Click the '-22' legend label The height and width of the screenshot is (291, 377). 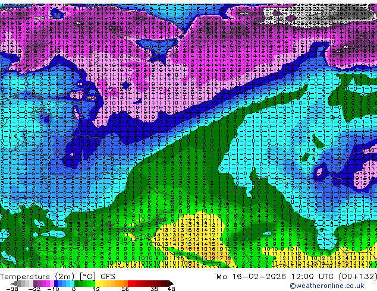click(x=34, y=289)
